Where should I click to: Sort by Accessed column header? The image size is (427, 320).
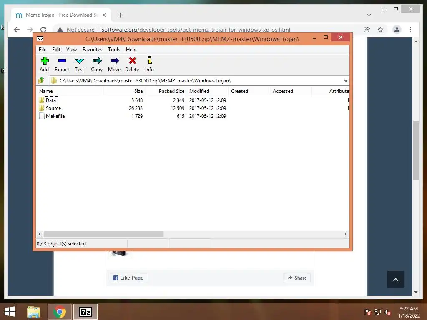pyautogui.click(x=291, y=91)
